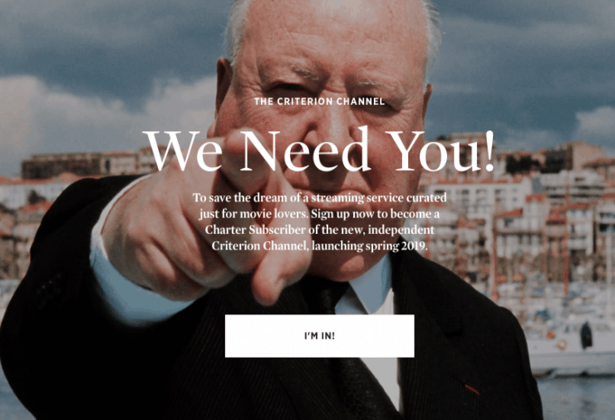Click the 'just for movie lovers' text line

pyautogui.click(x=319, y=214)
